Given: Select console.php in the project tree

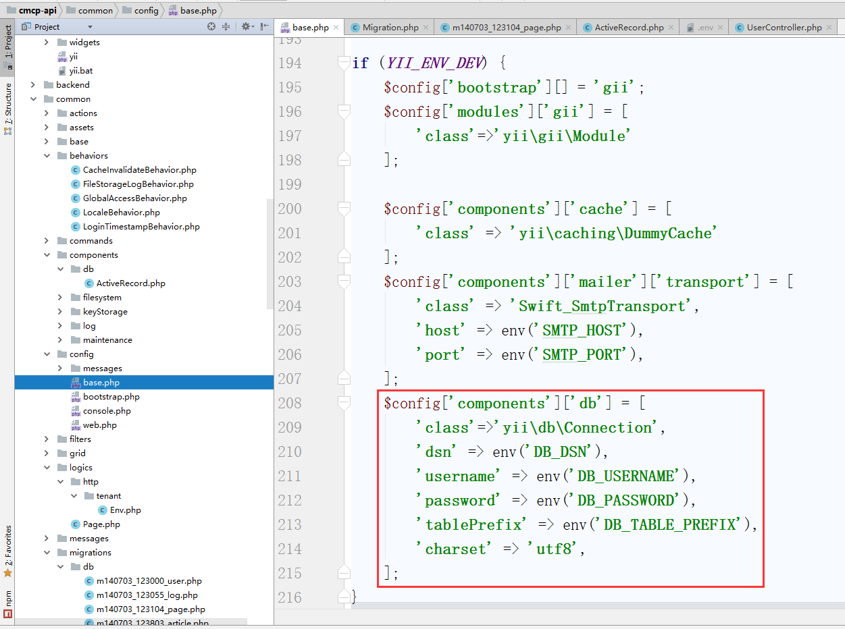Looking at the screenshot, I should pos(107,411).
